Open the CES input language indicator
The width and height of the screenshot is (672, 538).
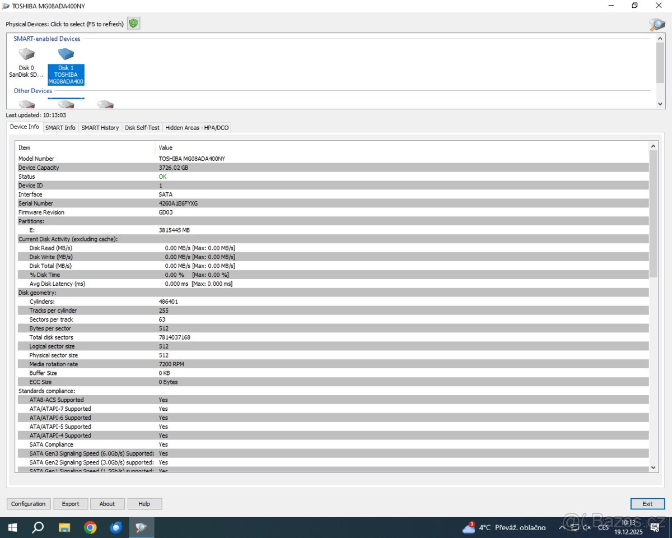click(x=603, y=527)
